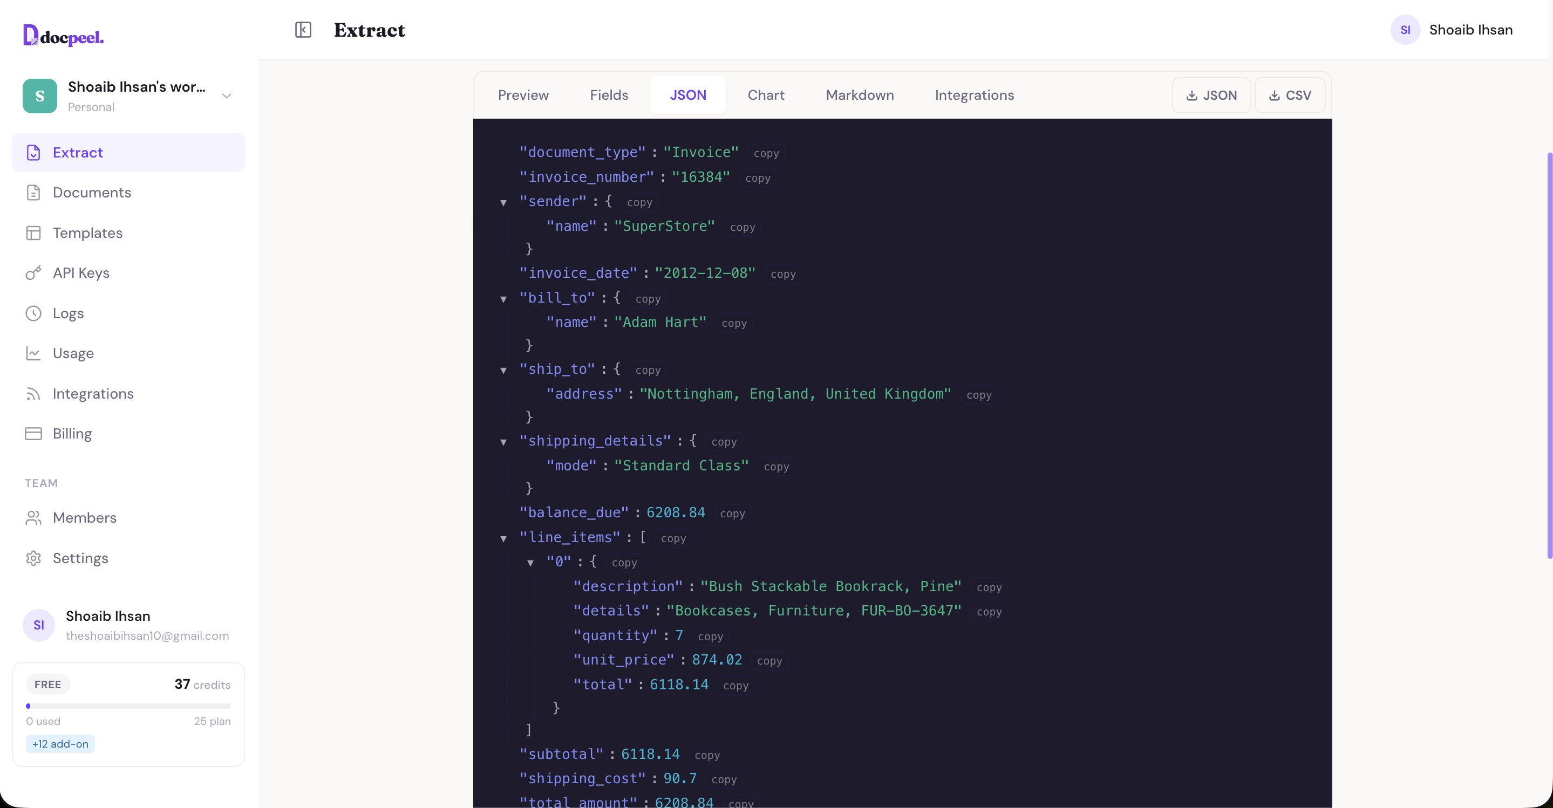Copy the Nottingham address value
This screenshot has width=1553, height=808.
click(979, 395)
